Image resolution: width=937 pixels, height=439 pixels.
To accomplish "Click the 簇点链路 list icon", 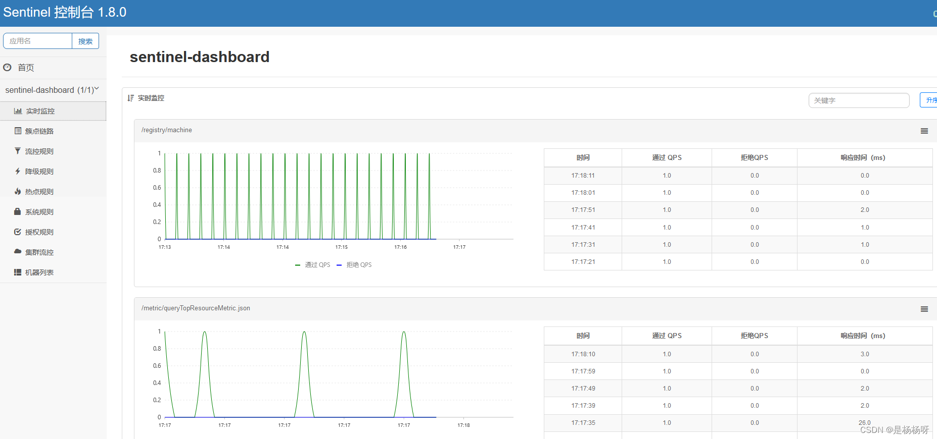I will pyautogui.click(x=18, y=131).
